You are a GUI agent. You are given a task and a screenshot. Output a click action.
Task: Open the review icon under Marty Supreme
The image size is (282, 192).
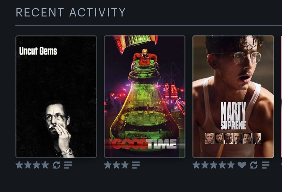click(x=266, y=165)
